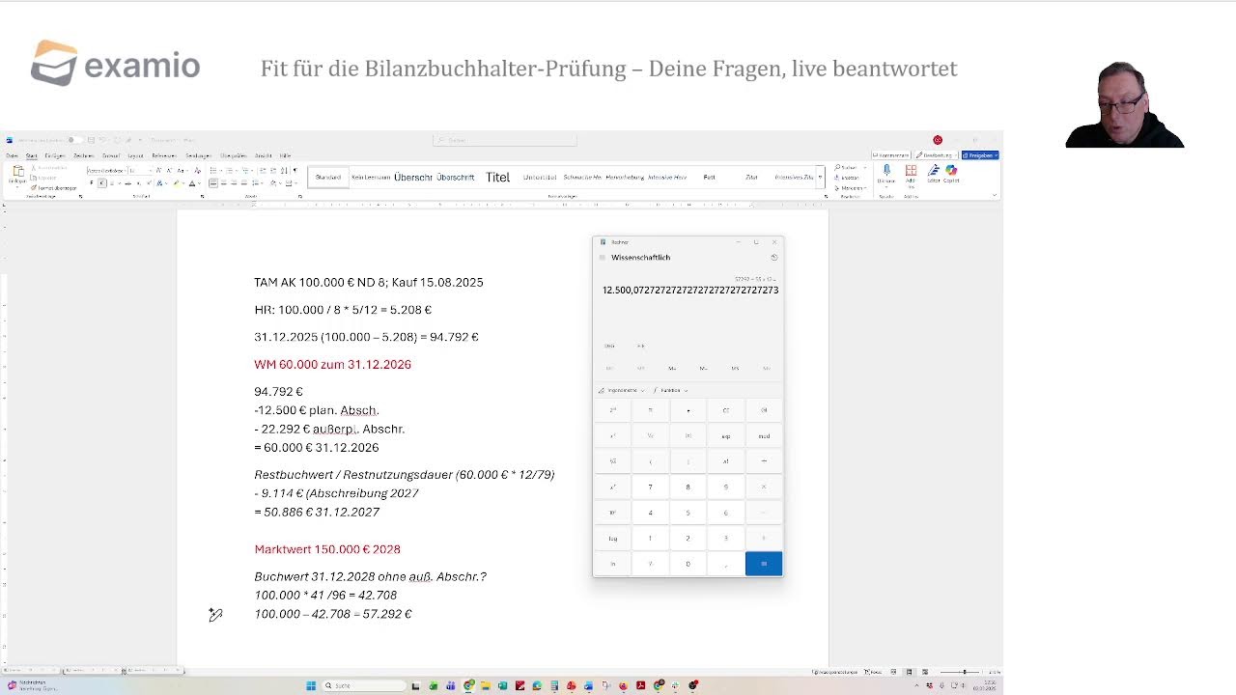
Task: Click the calculator log key
Action: coord(612,538)
